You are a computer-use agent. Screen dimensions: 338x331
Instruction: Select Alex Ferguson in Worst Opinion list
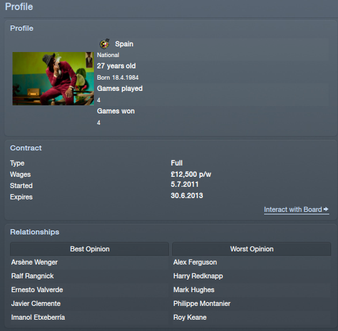[x=195, y=262]
